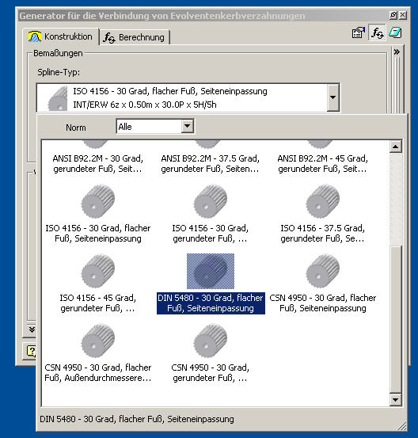The image size is (418, 438).
Task: Open the Norm dropdown showing Alle
Action: click(155, 127)
